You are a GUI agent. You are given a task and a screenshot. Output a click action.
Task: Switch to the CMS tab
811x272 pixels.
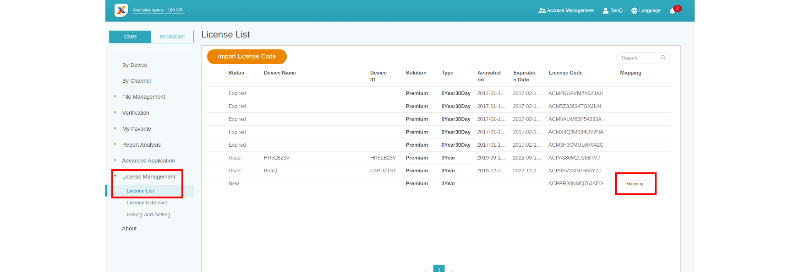click(130, 37)
